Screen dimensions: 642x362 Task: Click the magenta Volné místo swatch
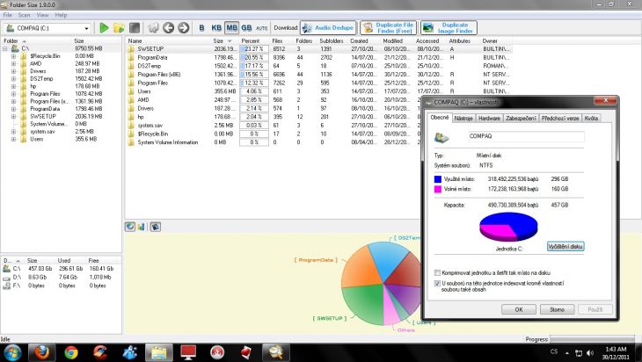(438, 189)
